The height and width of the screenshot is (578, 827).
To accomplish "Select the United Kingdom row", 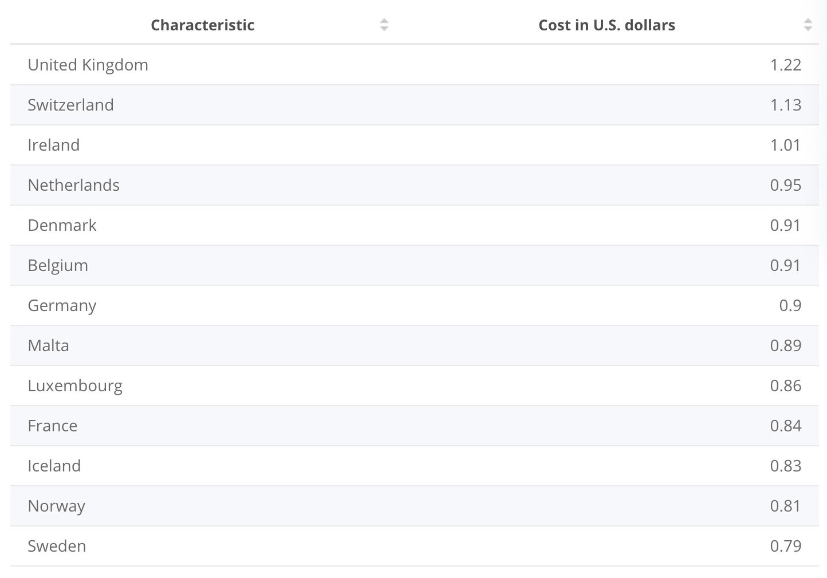I will (x=415, y=65).
